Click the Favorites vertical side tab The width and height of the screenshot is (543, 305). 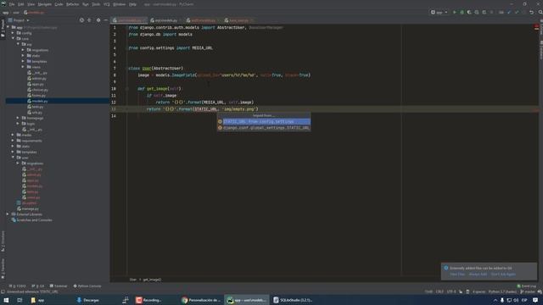click(3, 269)
